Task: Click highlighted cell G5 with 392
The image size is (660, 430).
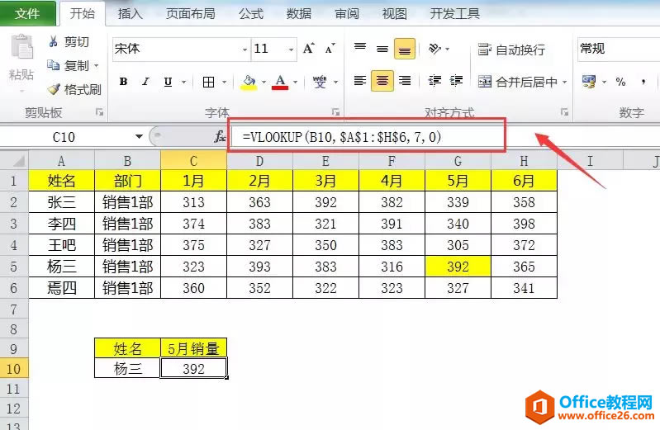Action: [x=458, y=267]
